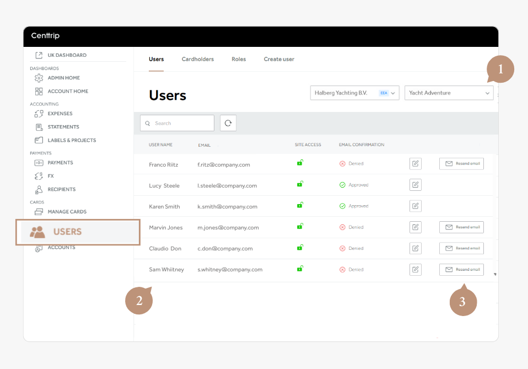Click denied status icon for Franco Riitz
This screenshot has height=369, width=528.
pos(342,164)
